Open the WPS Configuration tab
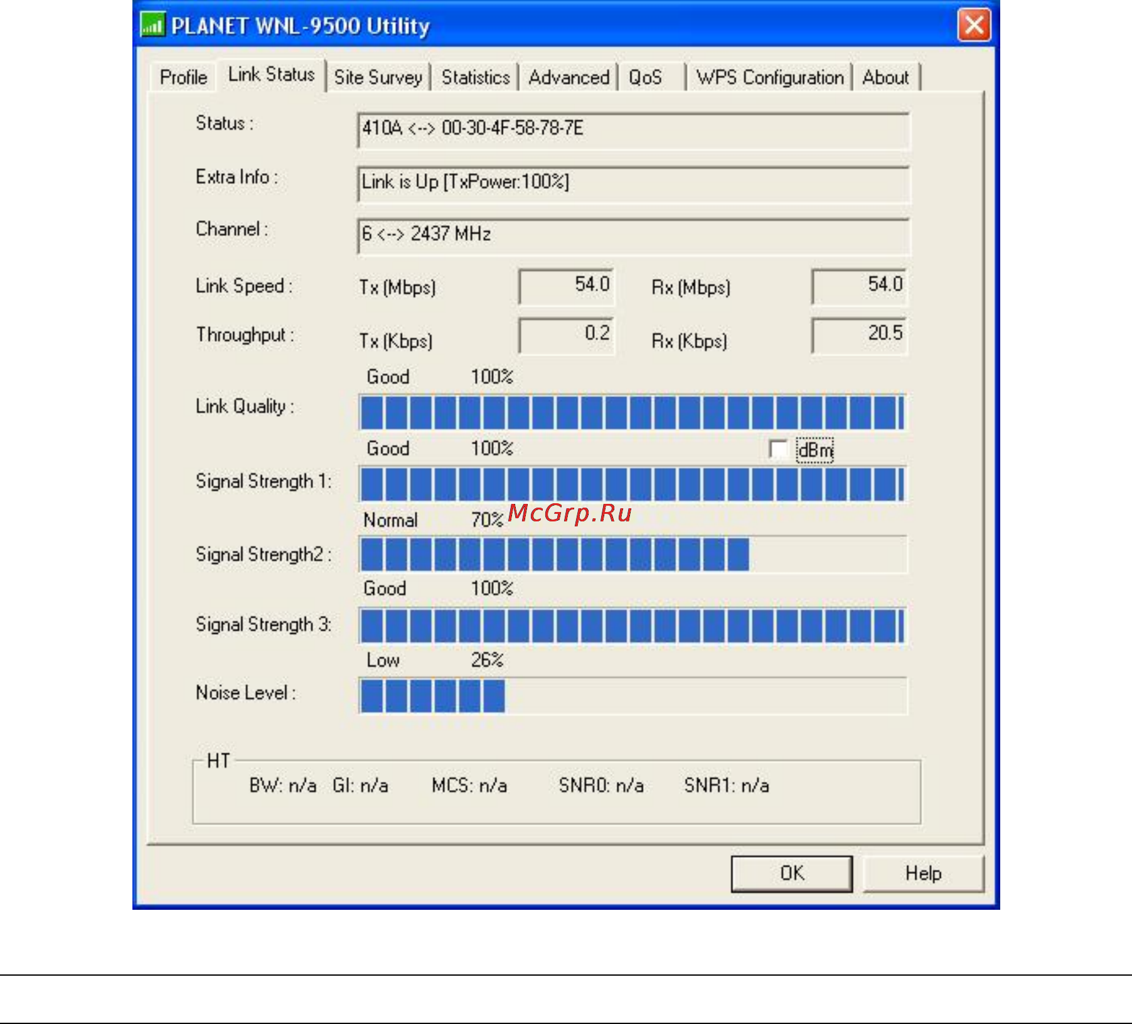 769,77
